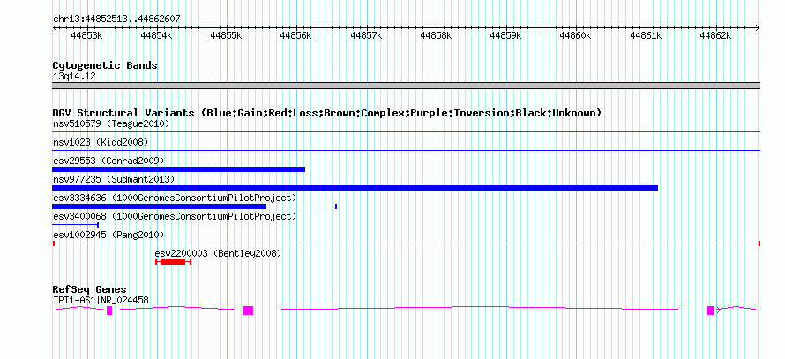Click the Cytogenetic Bands track title
The height and width of the screenshot is (359, 785).
click(x=105, y=65)
